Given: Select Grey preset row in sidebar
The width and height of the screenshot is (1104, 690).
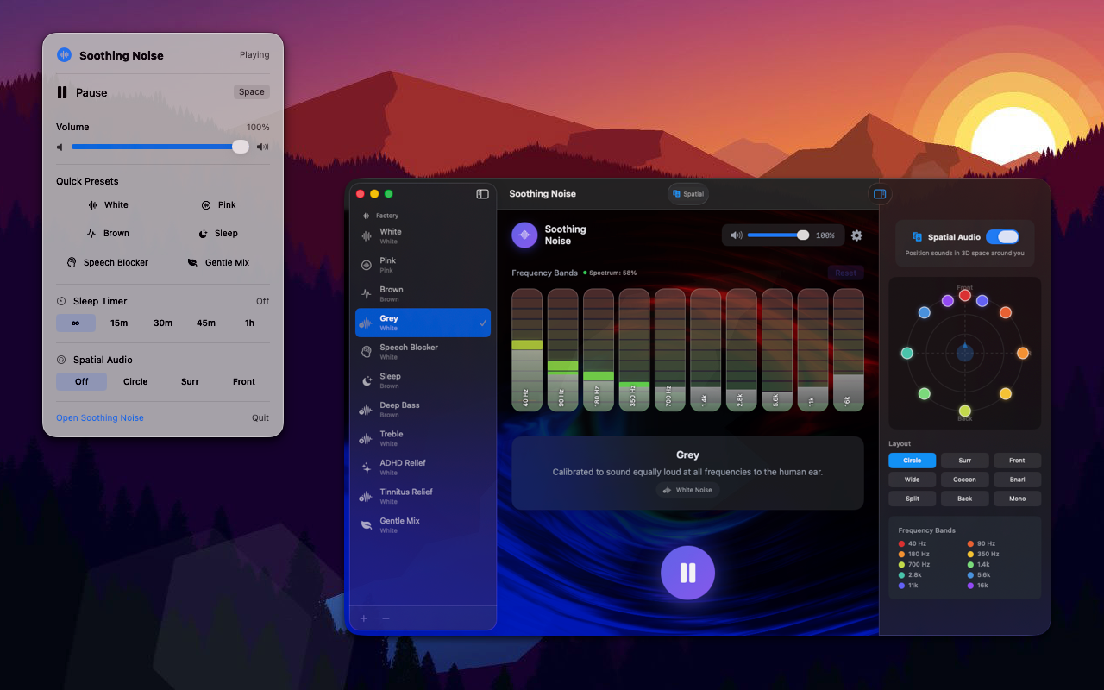Looking at the screenshot, I should [423, 323].
